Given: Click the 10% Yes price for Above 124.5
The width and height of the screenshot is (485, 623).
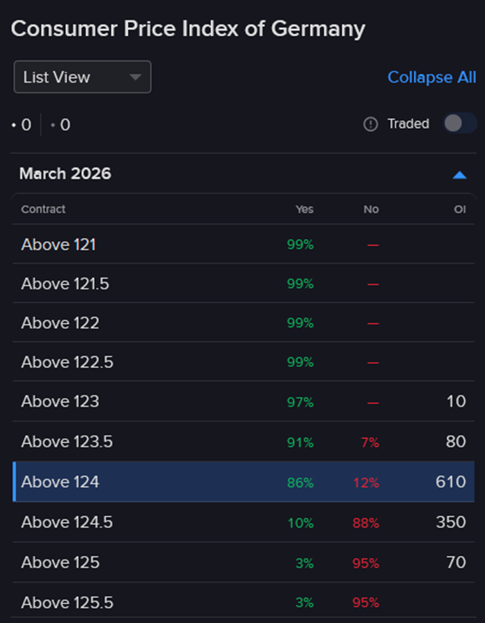Looking at the screenshot, I should click(300, 523).
